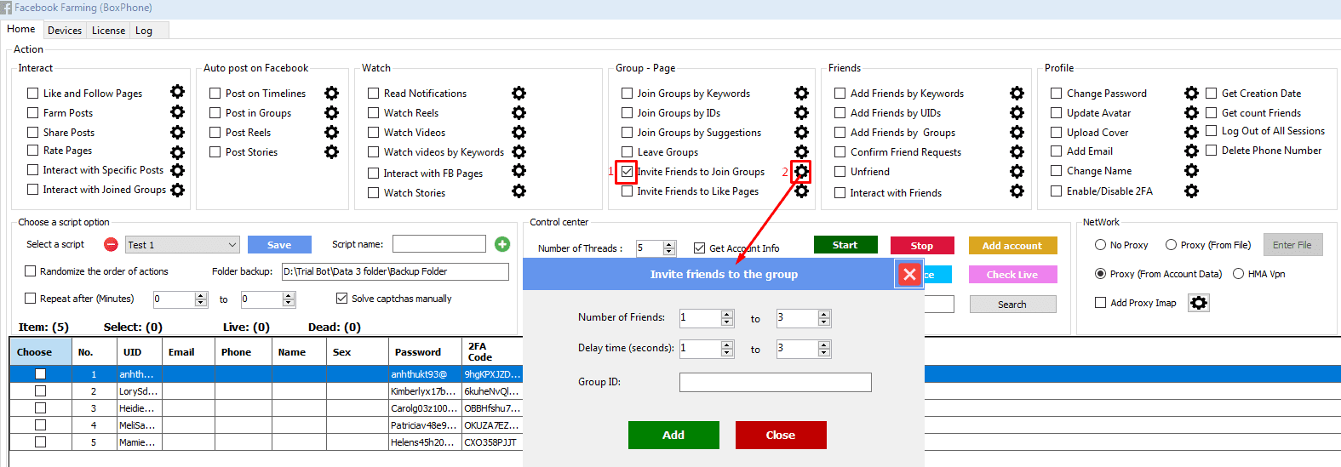This screenshot has height=467, width=1341.
Task: Open settings gear for Post Reels
Action: (x=331, y=132)
